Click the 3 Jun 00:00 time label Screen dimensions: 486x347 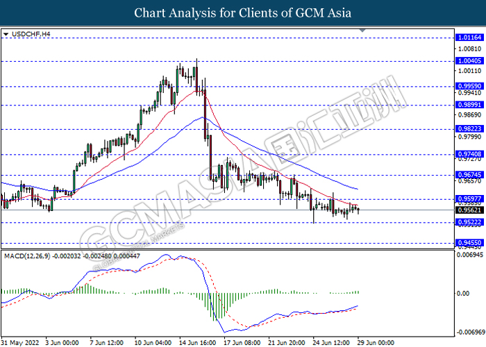pyautogui.click(x=62, y=343)
